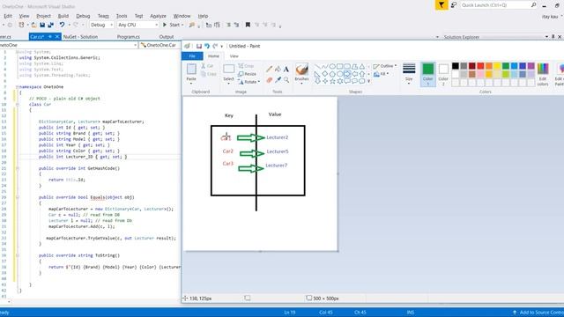This screenshot has width=564, height=317.
Task: Open the Debug configuration dropdown
Action: (102, 25)
